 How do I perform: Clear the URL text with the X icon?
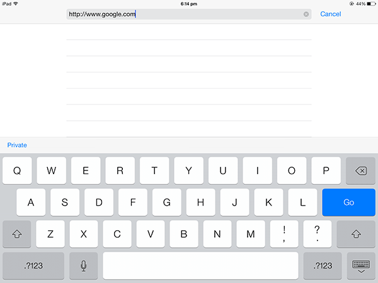(x=306, y=14)
